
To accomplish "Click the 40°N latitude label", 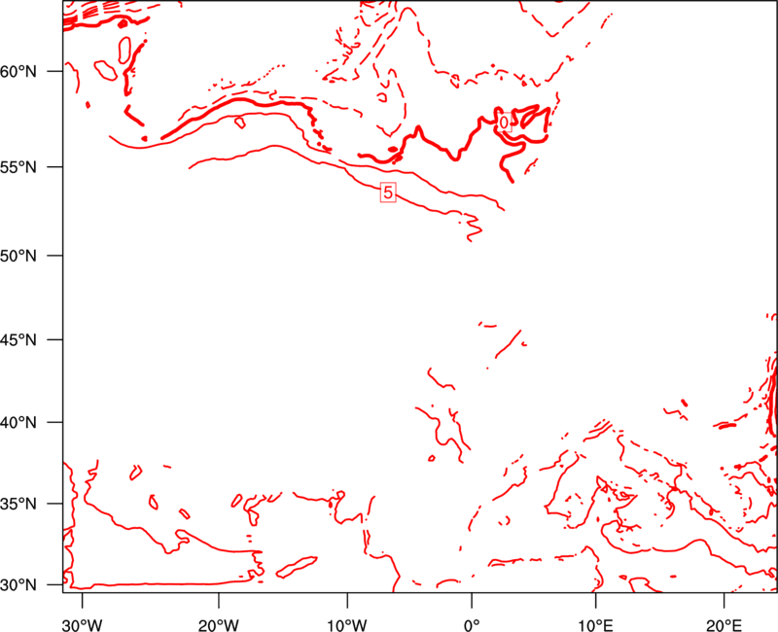I will (18, 423).
